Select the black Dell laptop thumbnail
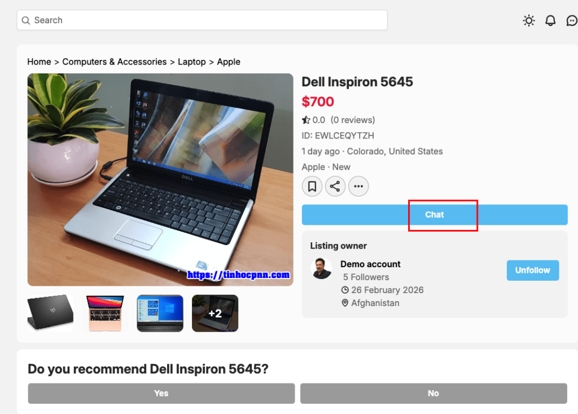Viewport: 578px width, 414px height. (50, 313)
